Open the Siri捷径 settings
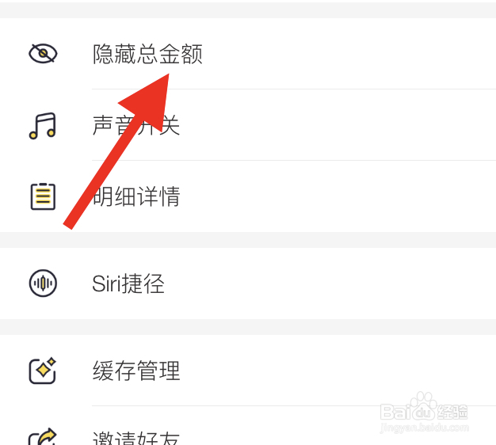 pyautogui.click(x=248, y=283)
